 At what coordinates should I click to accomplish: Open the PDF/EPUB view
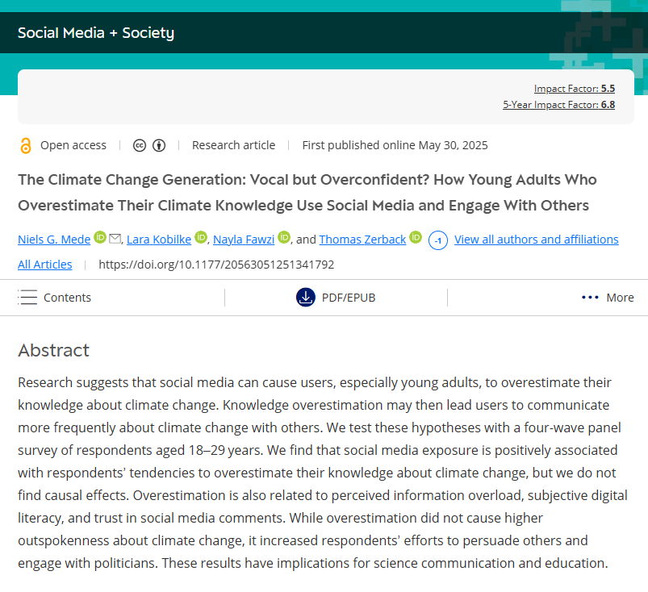(x=349, y=298)
